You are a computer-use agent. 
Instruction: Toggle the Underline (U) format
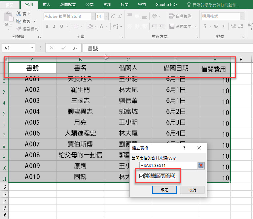61,26
